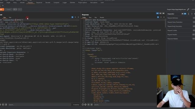Image resolution: width=195 pixels, height=109 pixels.
Task: Expand Request Query Parameters section
Action: point(181,22)
